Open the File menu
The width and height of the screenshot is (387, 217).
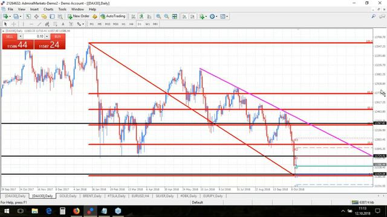10,9
